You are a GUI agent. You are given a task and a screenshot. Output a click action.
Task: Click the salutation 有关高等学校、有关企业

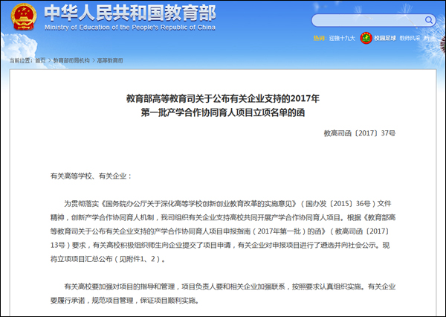[91, 176]
